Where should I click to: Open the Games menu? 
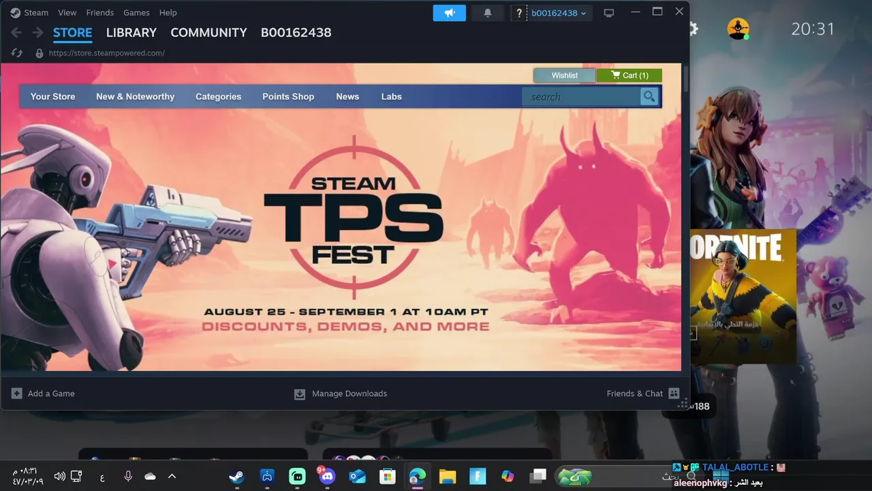[136, 12]
